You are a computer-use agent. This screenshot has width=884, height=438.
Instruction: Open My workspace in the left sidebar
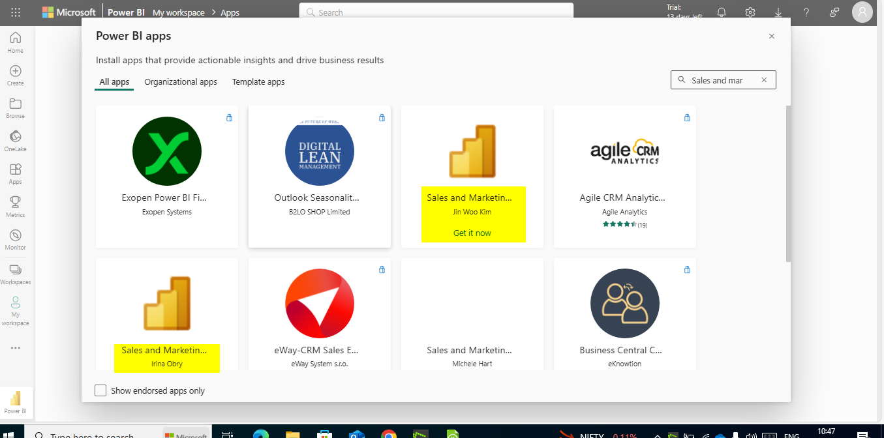pyautogui.click(x=16, y=311)
